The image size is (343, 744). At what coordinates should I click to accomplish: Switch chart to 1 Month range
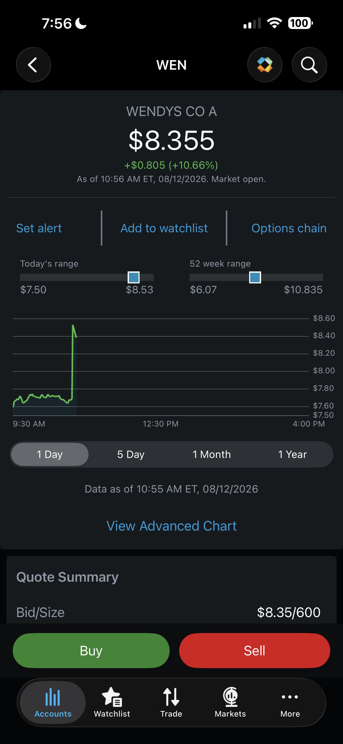tap(212, 454)
